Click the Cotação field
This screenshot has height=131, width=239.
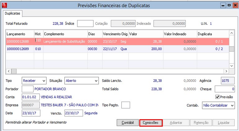pyautogui.click(x=123, y=24)
